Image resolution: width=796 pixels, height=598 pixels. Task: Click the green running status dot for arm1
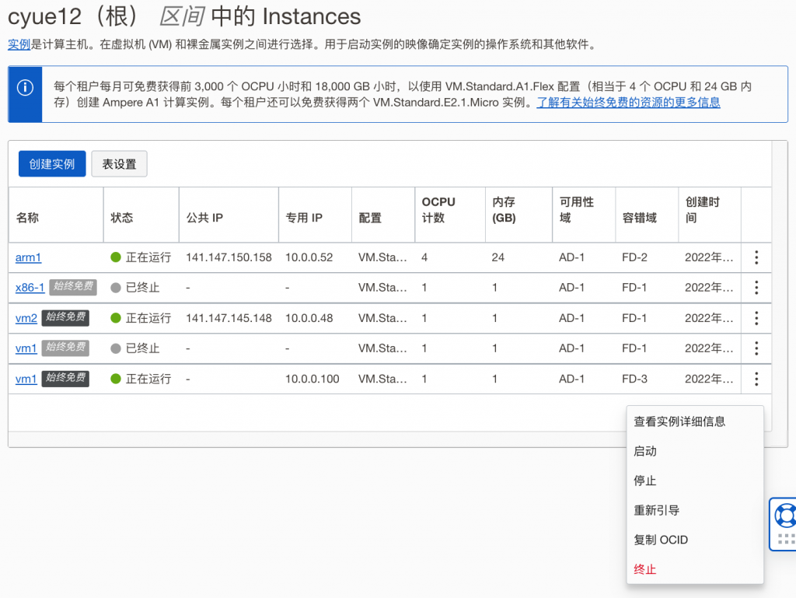tap(116, 257)
